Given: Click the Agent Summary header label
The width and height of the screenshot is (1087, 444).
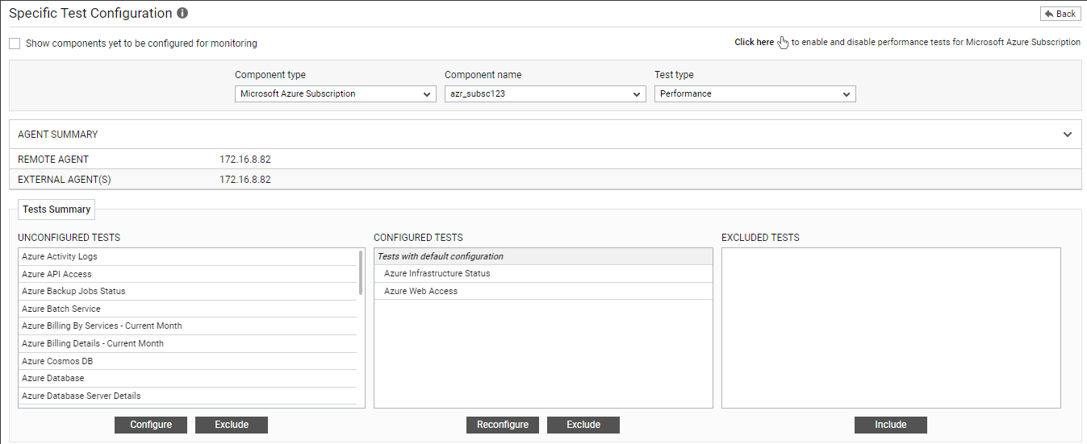Looking at the screenshot, I should pyautogui.click(x=58, y=135).
